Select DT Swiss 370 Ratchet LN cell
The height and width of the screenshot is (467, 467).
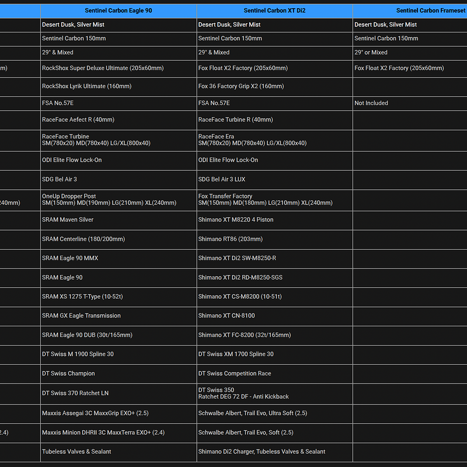point(119,393)
